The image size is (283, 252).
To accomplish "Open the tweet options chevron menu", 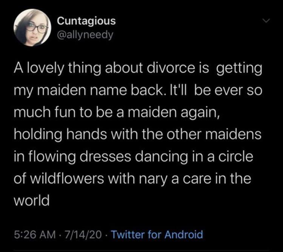I will (266, 21).
